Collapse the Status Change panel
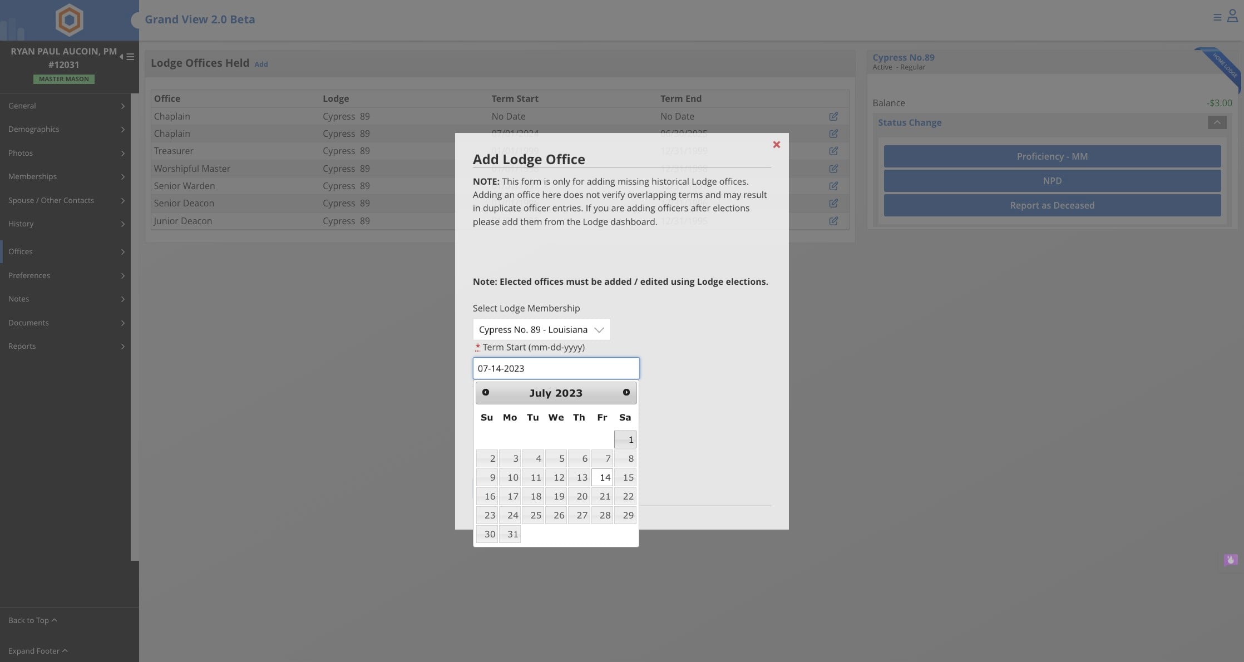Screen dimensions: 1244x662 [1217, 122]
